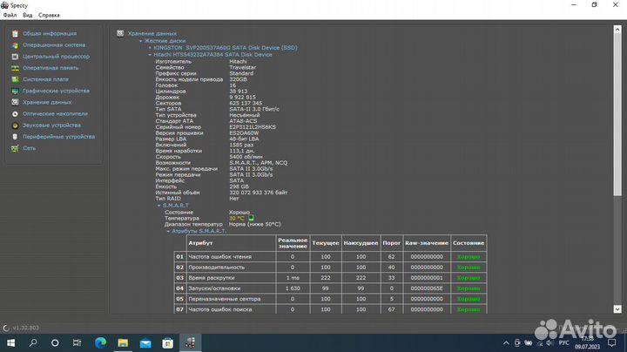
Task: Open the Оперативная память icon
Action: tap(15, 68)
